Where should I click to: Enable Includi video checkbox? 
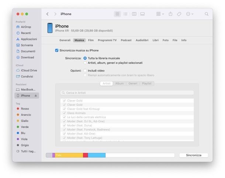(85, 71)
